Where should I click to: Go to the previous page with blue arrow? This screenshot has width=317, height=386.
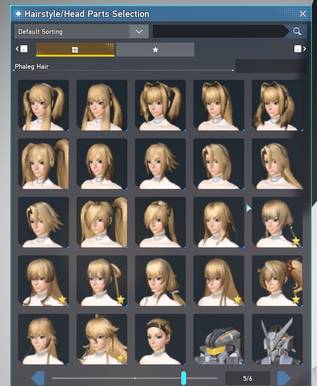[x=38, y=378]
